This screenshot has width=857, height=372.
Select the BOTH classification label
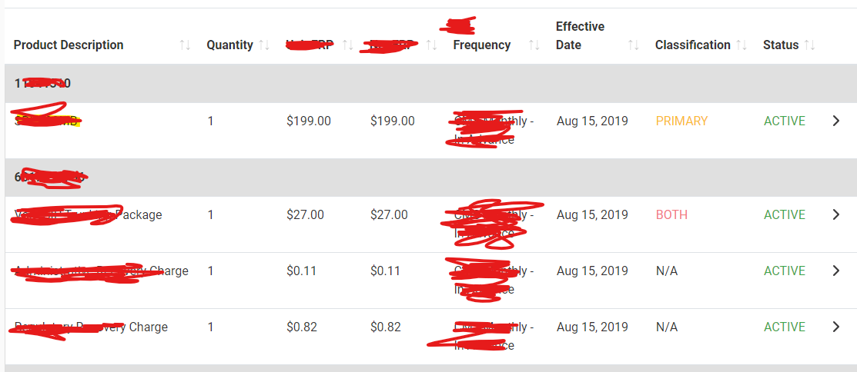pyautogui.click(x=671, y=215)
